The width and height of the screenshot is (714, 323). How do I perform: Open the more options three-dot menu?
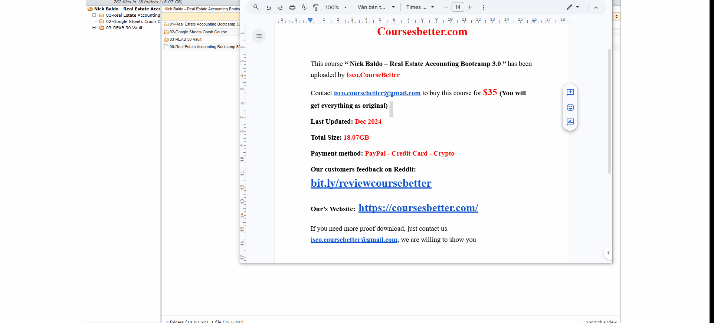483,7
